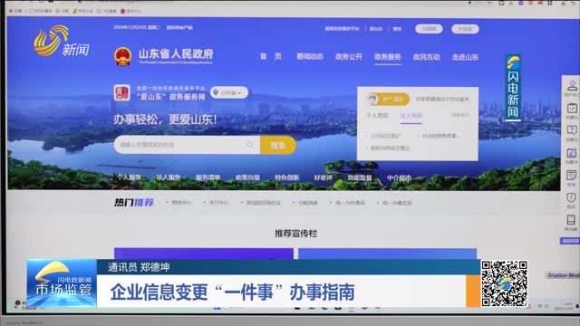580x326 pixels.
Task: Click the search window icon in the right sidebar
Action: pos(572,175)
